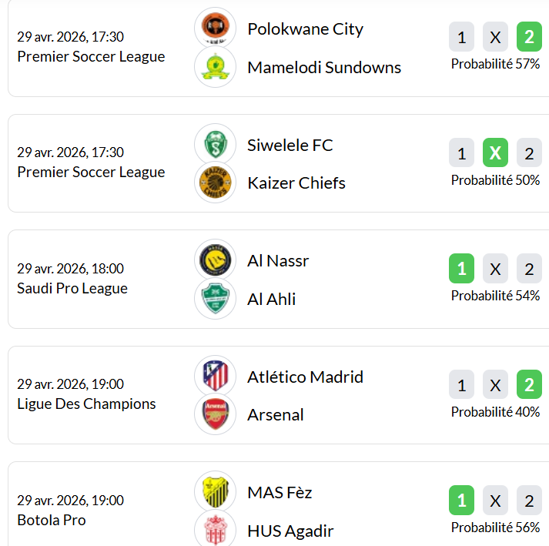Click the Mamelodi Sundowns club crest
This screenshot has height=546, width=549.
click(216, 67)
